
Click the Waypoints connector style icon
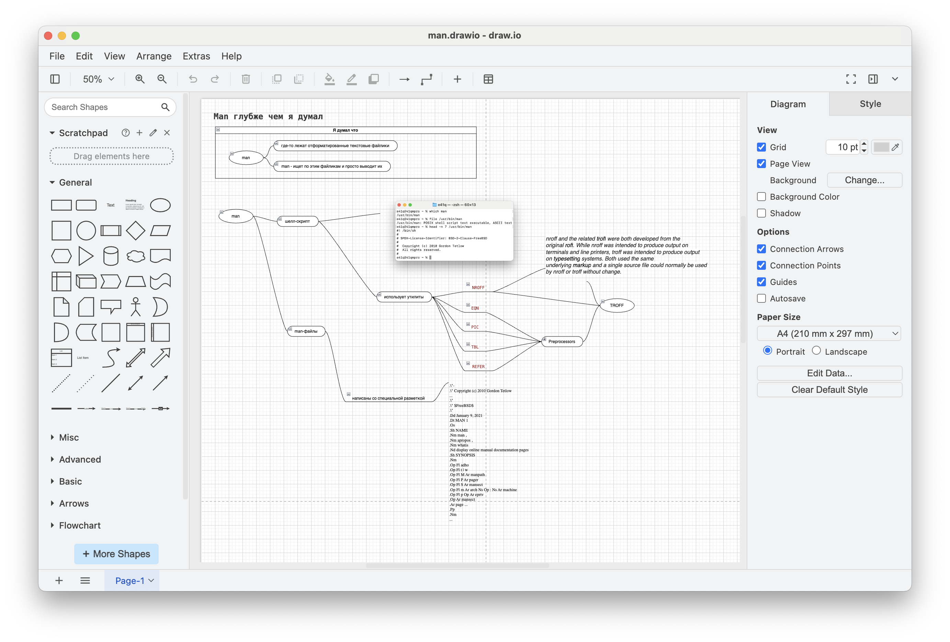point(426,79)
